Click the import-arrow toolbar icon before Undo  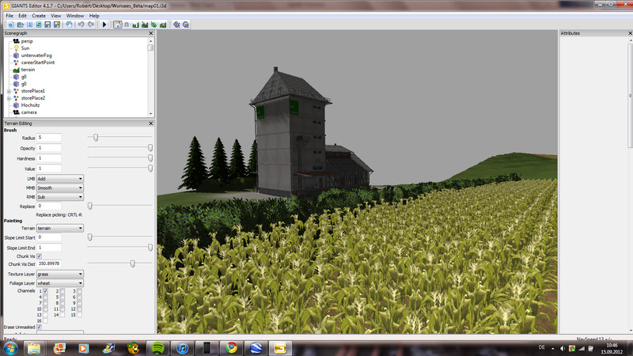tap(69, 25)
